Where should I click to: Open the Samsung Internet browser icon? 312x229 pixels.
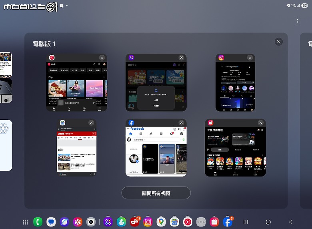click(64, 222)
